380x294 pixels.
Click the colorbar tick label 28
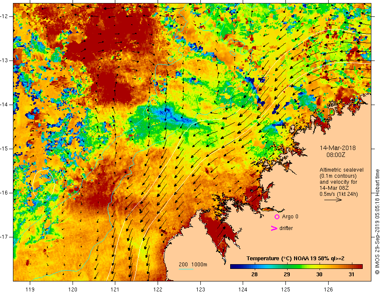[x=254, y=275]
